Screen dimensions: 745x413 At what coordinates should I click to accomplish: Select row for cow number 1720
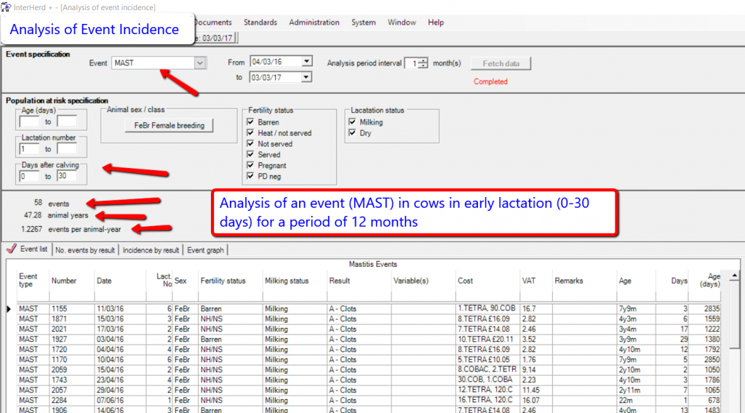369,350
